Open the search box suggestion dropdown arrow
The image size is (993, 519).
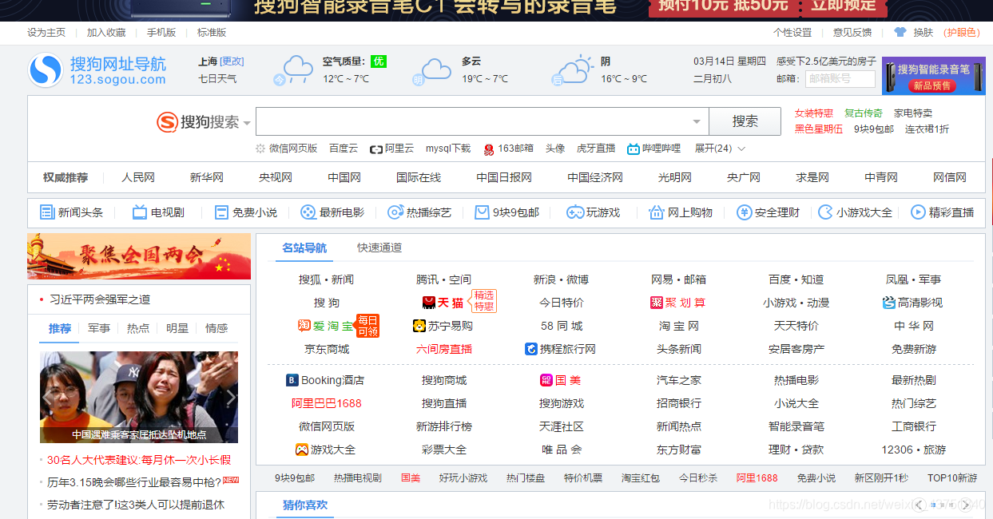click(697, 122)
